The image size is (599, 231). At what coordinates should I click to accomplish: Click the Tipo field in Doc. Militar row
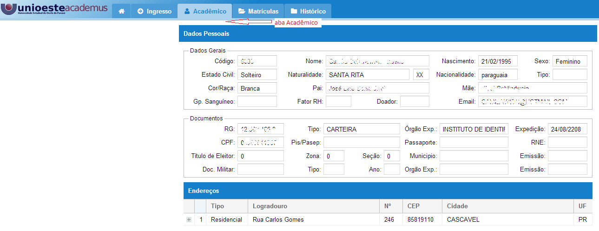click(x=334, y=170)
